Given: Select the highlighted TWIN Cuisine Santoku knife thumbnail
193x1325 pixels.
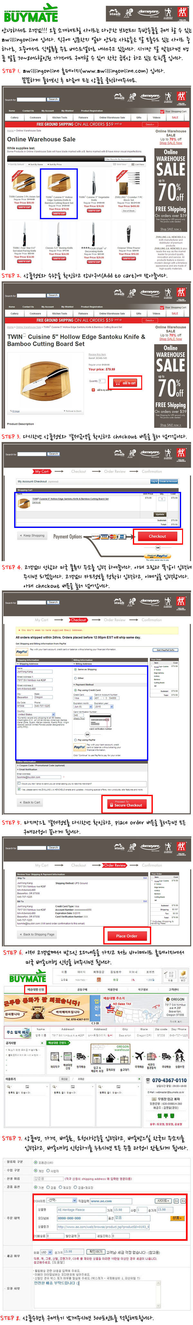Looking at the screenshot, I should (59, 182).
